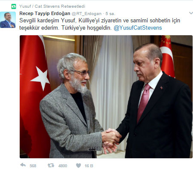Image resolution: width=193 pixels, height=172 pixels.
Task: Click the 16 B likes count
Action: click(x=89, y=166)
